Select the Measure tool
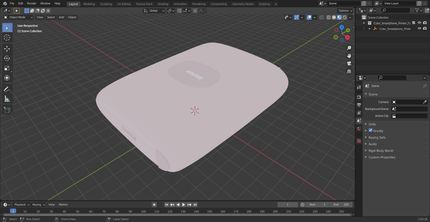This screenshot has width=430, height=222. pyautogui.click(x=7, y=99)
